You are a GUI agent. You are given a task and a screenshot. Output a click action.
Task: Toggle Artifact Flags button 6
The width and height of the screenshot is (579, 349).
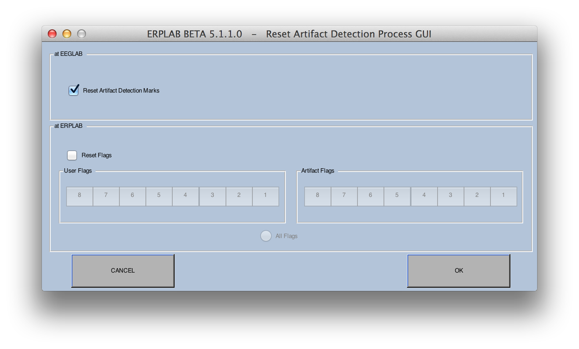[371, 197]
